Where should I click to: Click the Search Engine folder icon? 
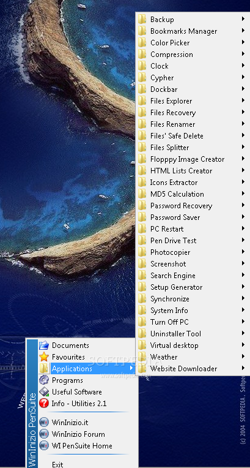coord(142,276)
